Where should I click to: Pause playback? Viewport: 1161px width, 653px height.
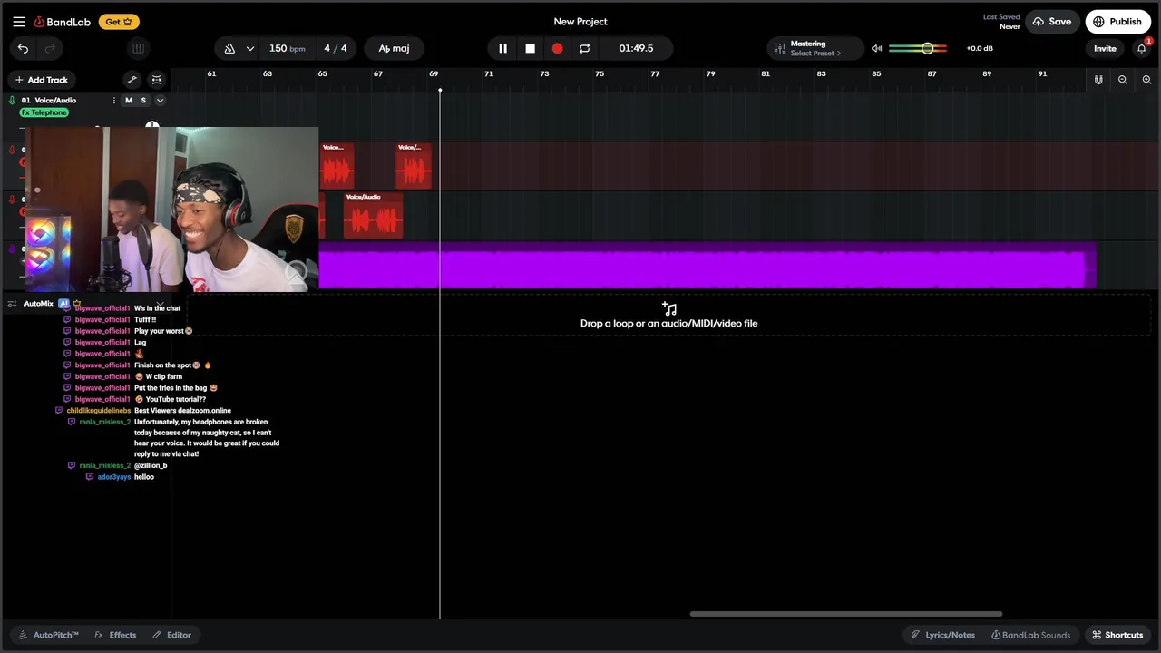point(502,48)
